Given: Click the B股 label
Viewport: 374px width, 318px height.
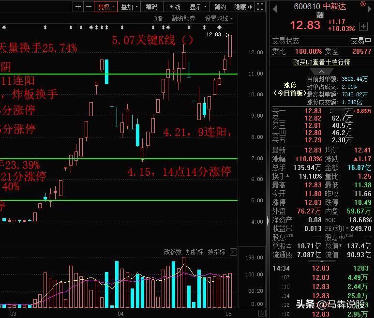Looking at the screenshot, I should 158,18.
